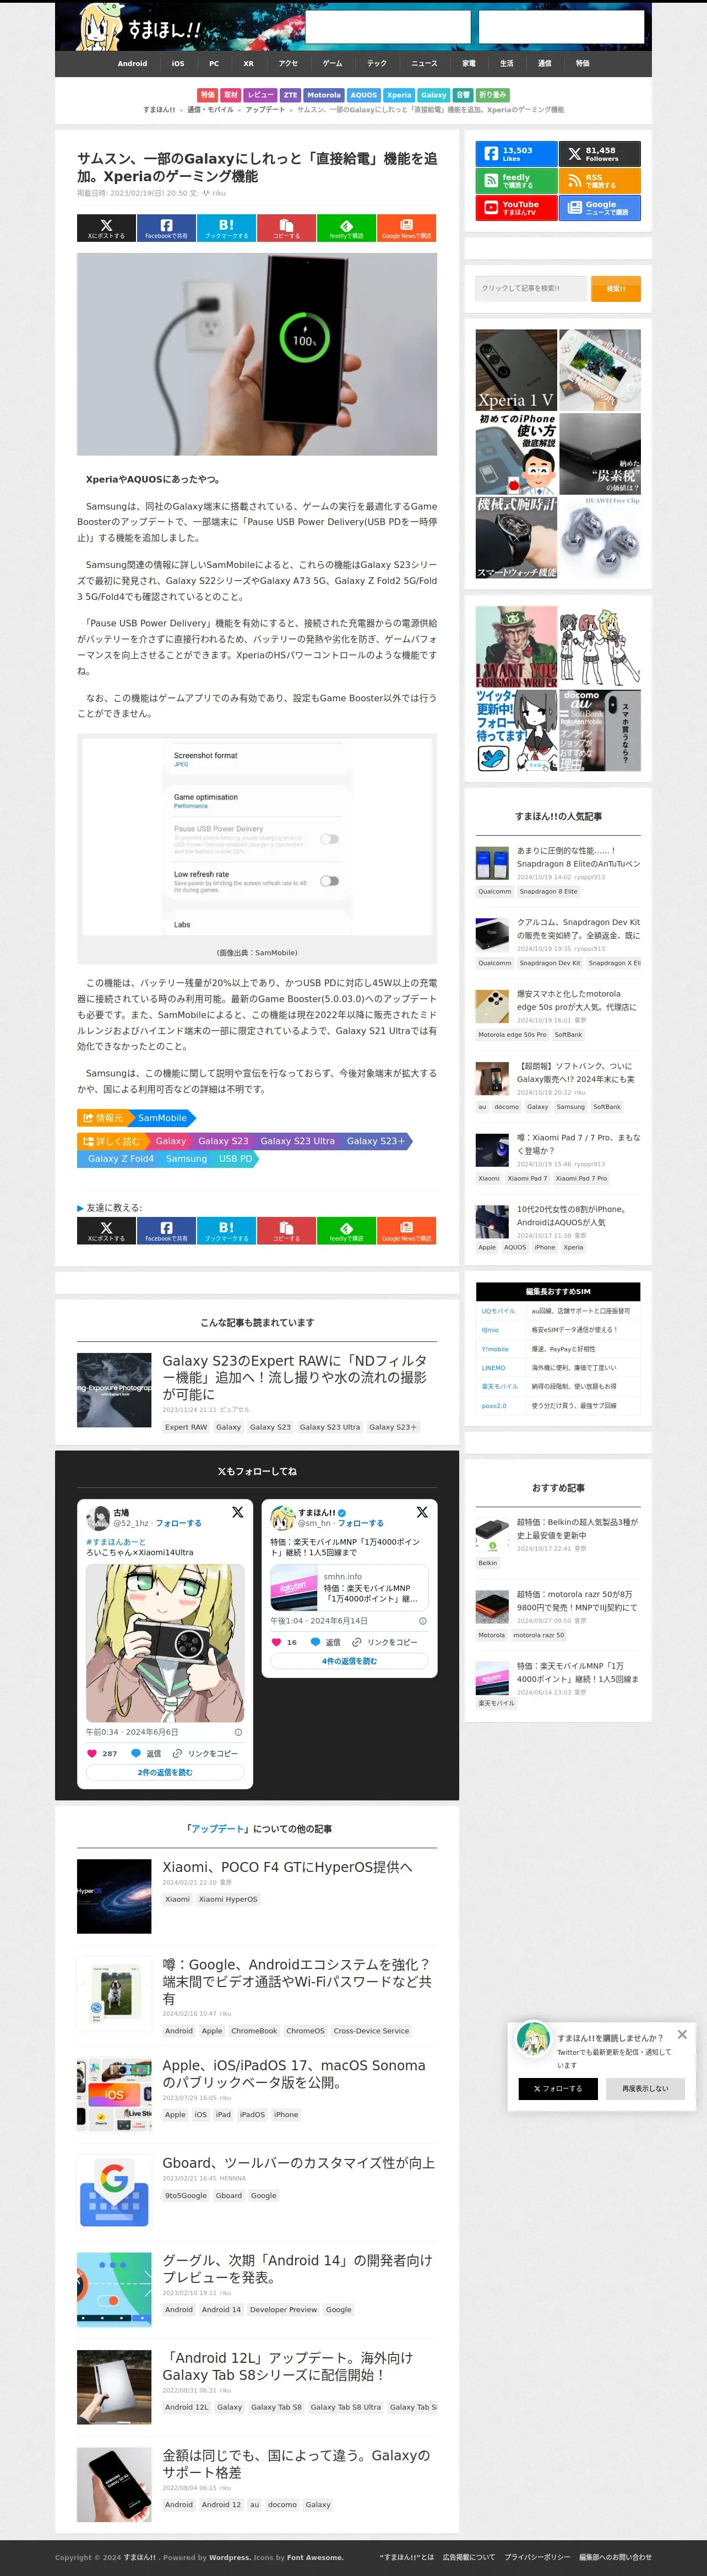Click Google News in bottom share bar
The height and width of the screenshot is (2576, 707).
tap(406, 1230)
